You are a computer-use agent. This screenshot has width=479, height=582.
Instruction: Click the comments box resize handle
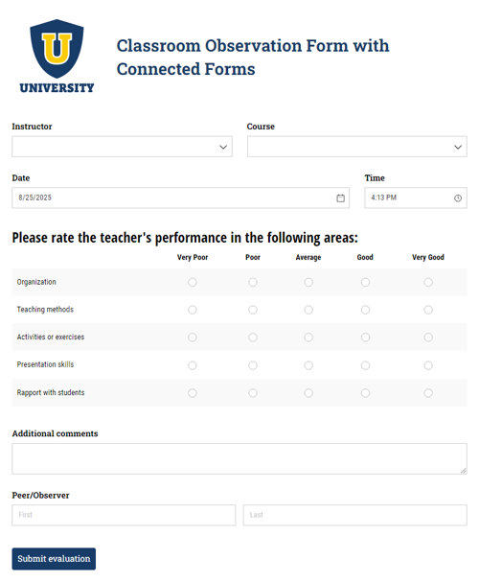[464, 471]
